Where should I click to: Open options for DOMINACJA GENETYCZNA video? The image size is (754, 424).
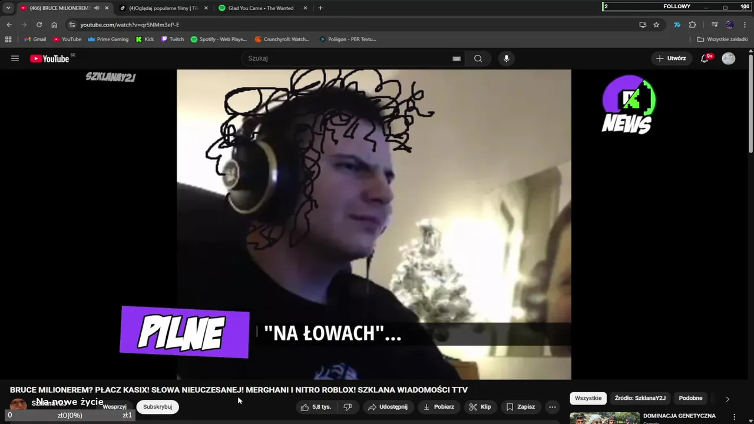(x=734, y=417)
